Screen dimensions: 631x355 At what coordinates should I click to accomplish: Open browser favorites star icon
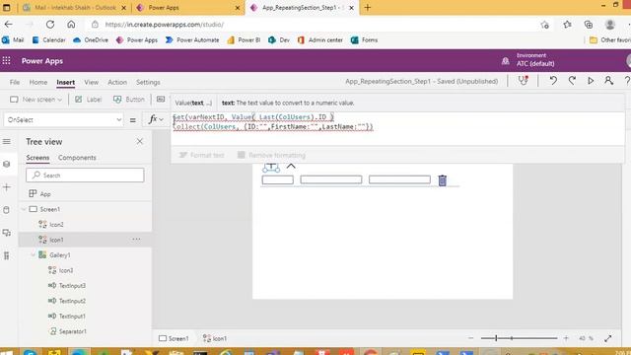568,25
